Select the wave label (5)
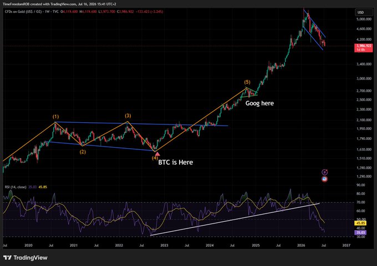This screenshot has width=377, height=266. coord(247,82)
